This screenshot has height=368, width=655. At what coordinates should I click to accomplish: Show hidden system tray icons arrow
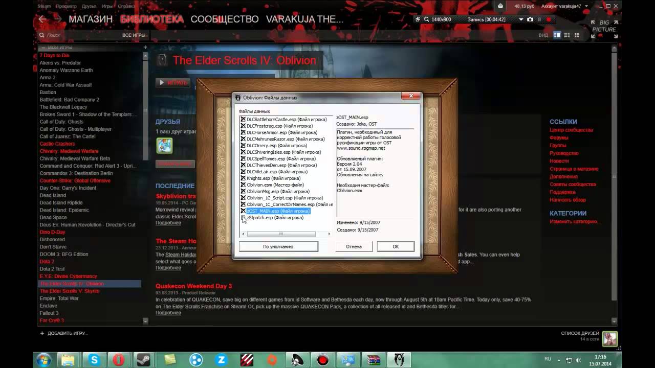(558, 360)
